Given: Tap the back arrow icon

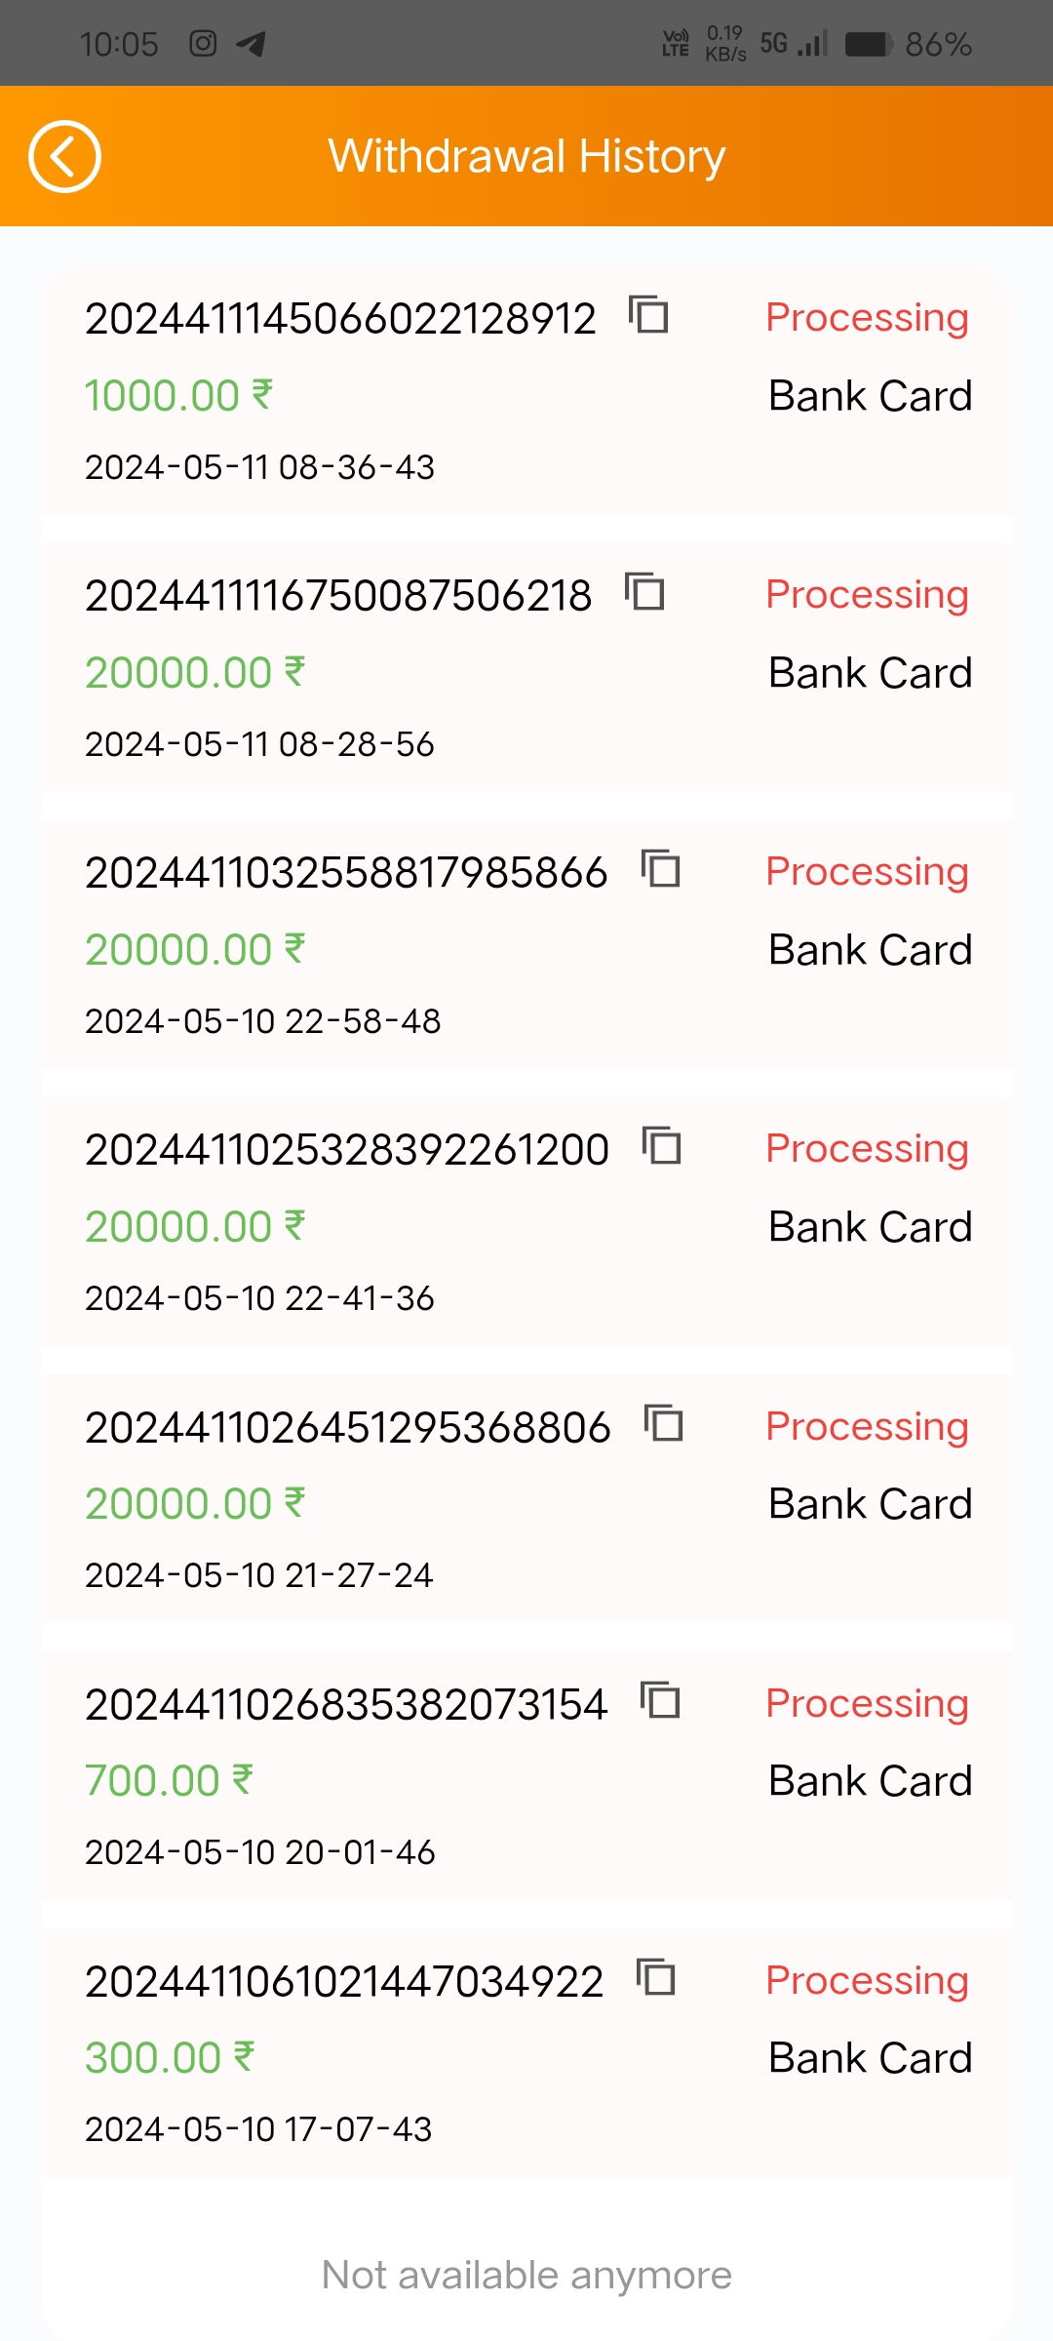Looking at the screenshot, I should click(64, 156).
